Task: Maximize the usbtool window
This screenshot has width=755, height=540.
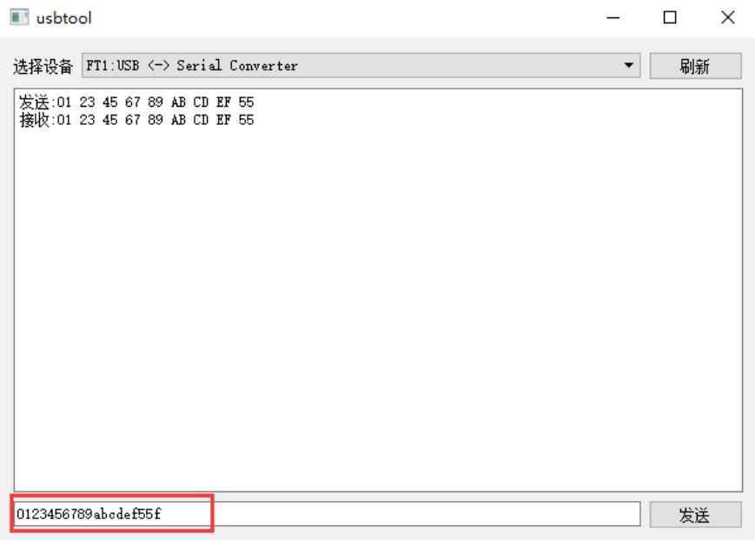Action: tap(670, 18)
